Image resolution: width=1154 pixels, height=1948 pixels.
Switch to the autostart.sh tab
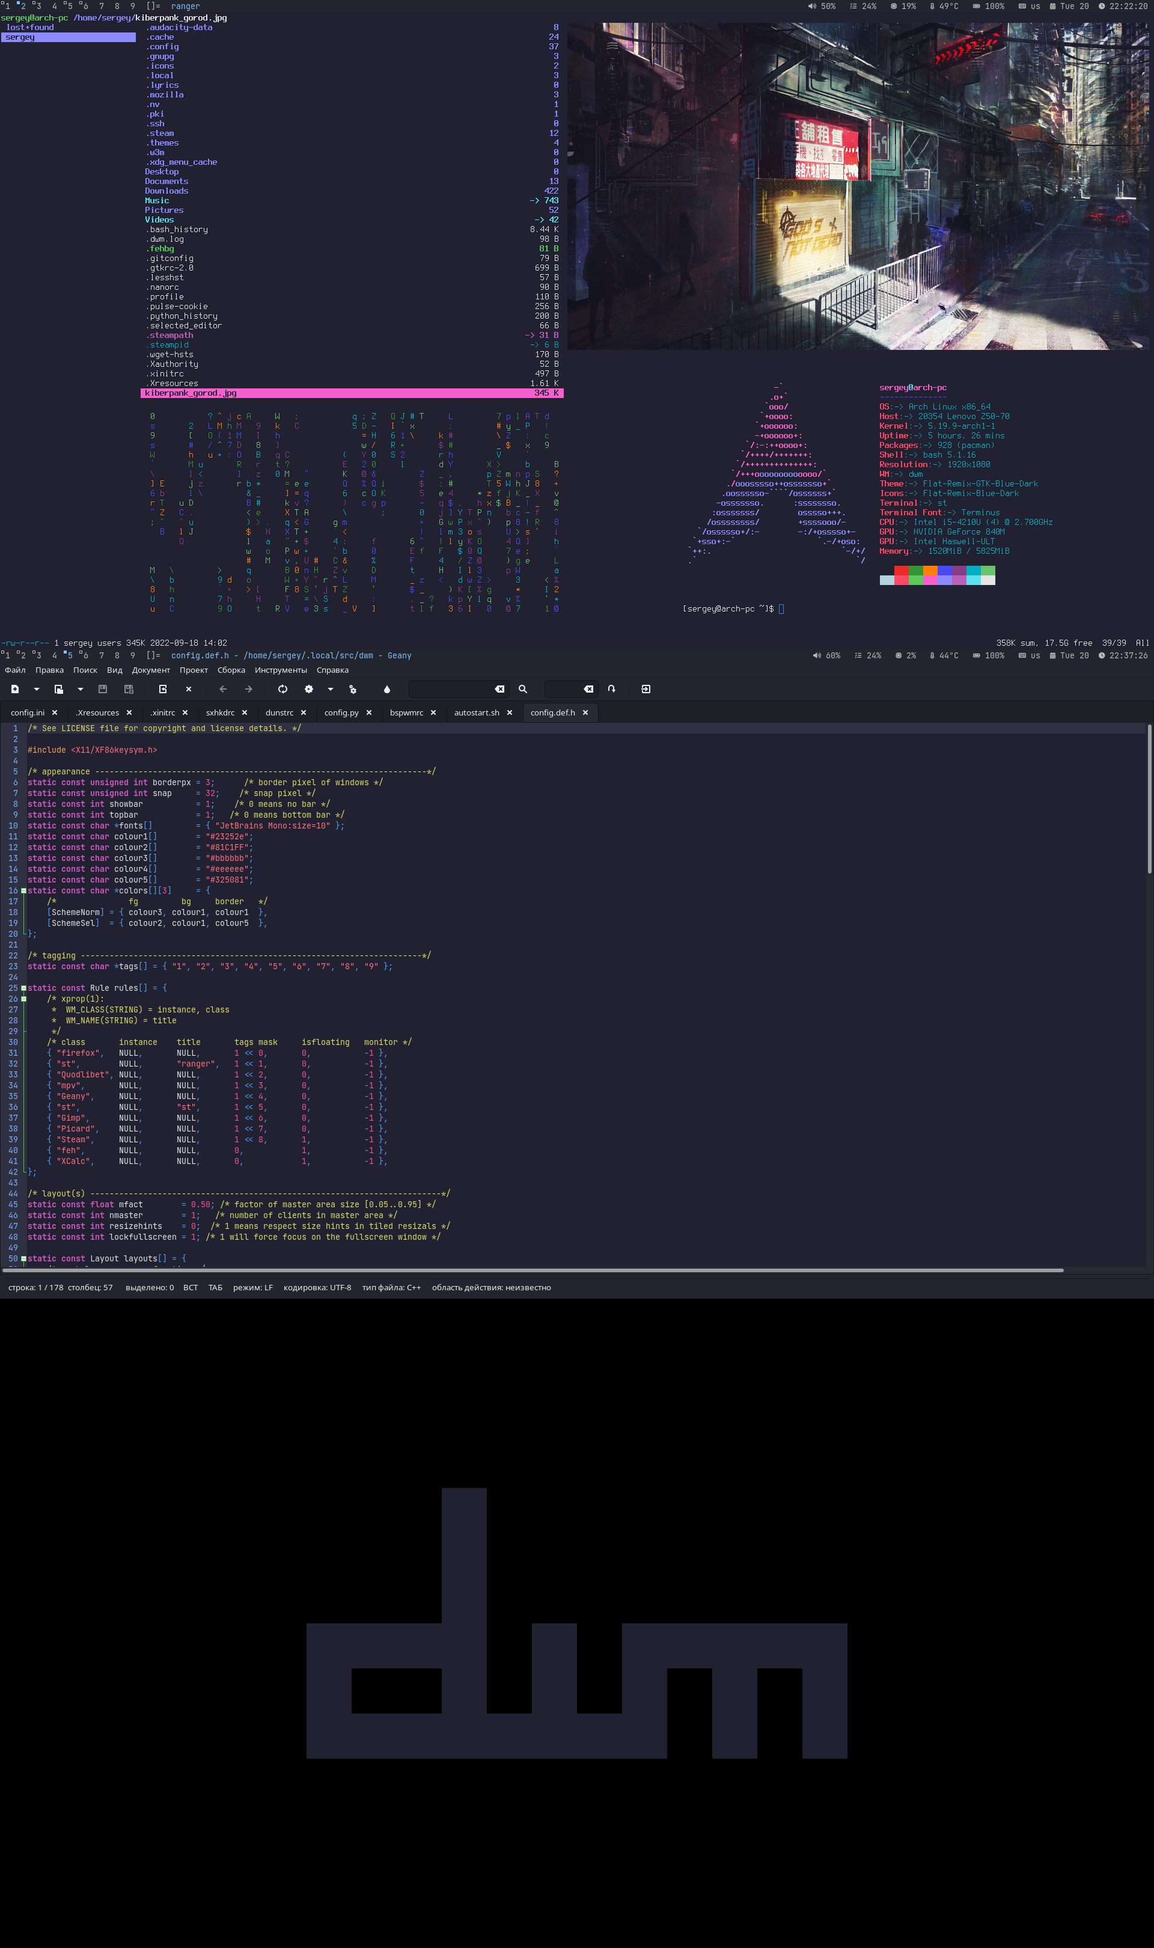[476, 712]
